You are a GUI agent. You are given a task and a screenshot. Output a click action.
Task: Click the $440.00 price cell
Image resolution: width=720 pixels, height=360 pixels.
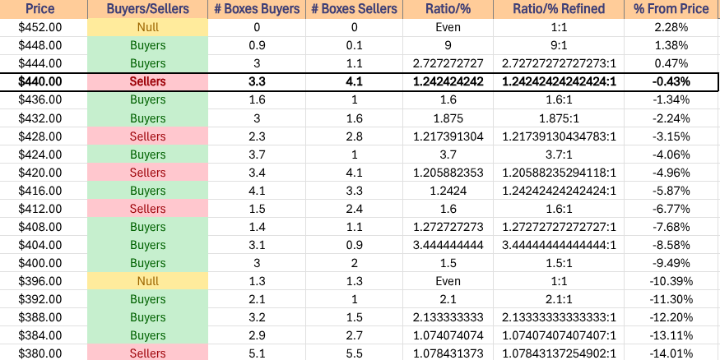point(42,82)
